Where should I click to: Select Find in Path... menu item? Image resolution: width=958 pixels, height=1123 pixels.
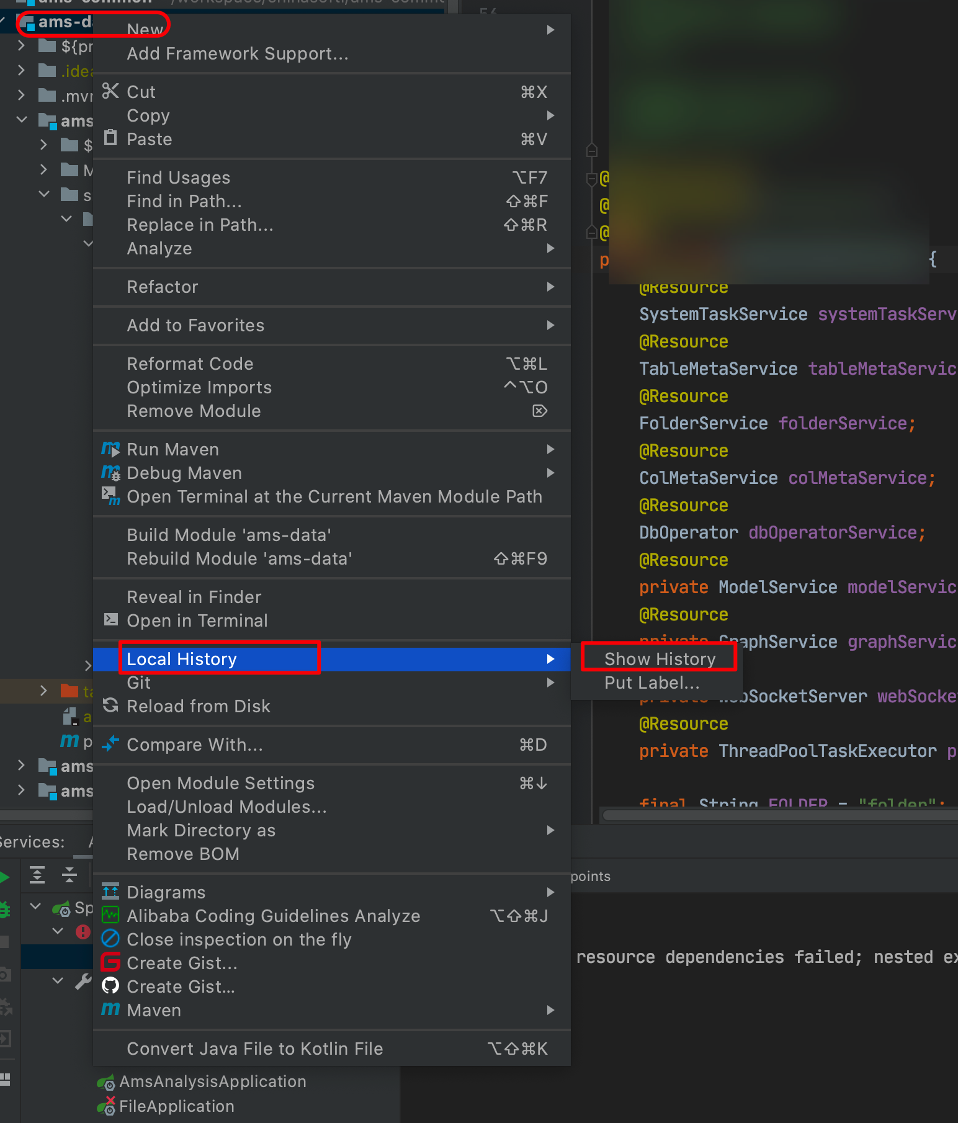click(332, 201)
